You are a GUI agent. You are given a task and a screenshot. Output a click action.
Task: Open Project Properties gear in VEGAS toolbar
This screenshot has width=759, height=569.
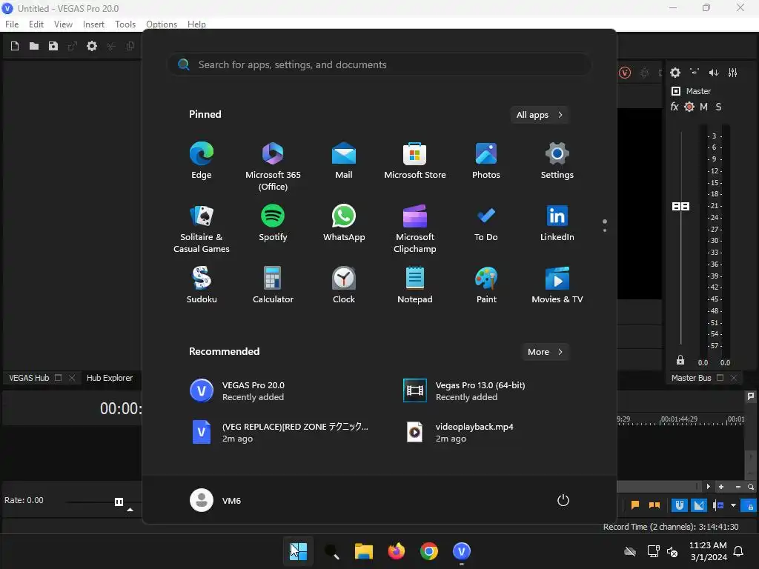[x=91, y=46]
